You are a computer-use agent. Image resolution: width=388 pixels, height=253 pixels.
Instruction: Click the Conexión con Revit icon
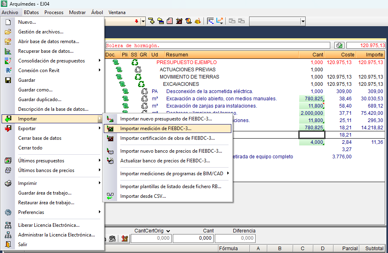(8, 71)
